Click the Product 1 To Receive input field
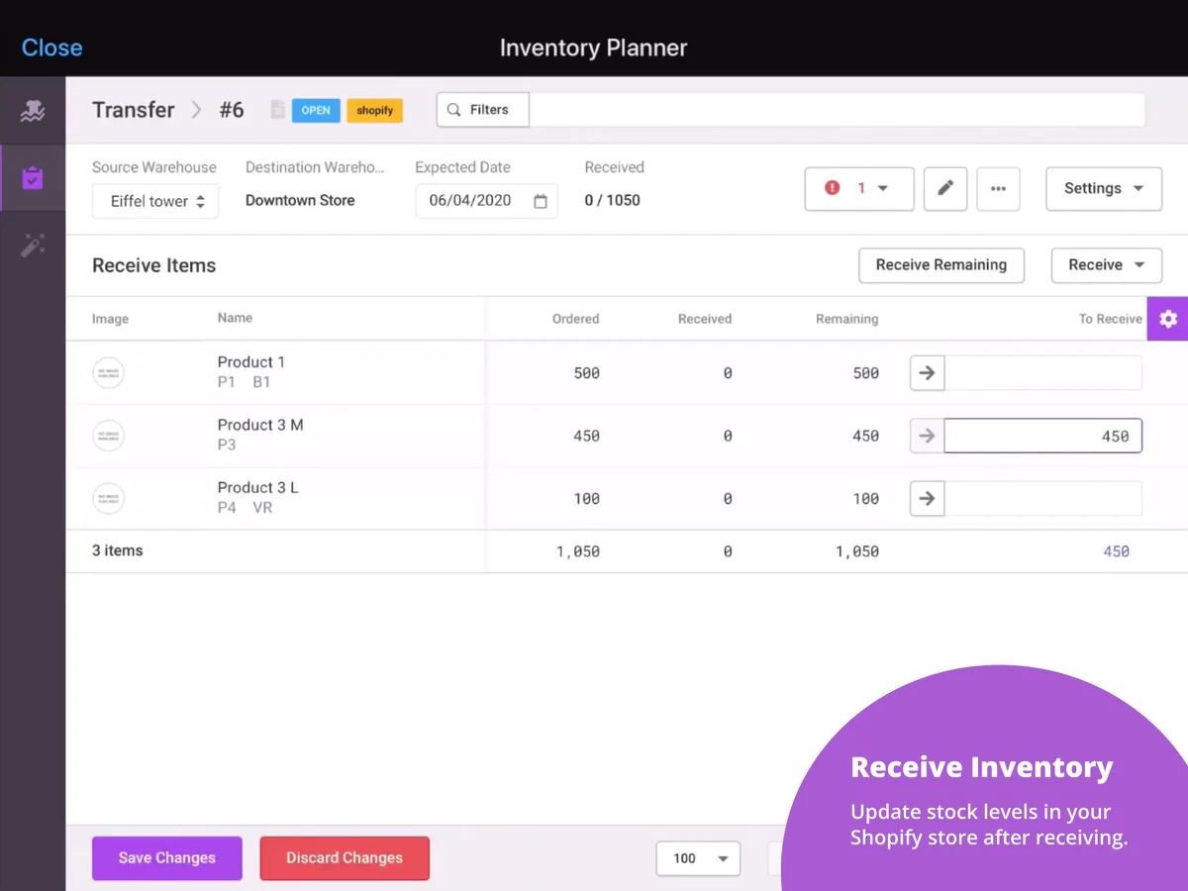Screen dimensions: 1188x891 pyautogui.click(x=1042, y=373)
